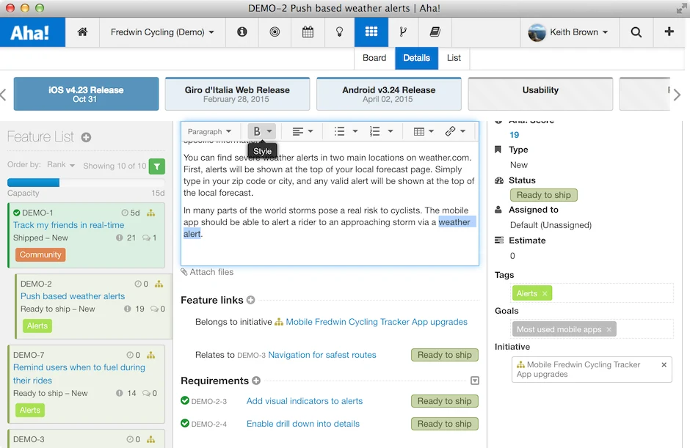Open Track my friends in real-time feature

coord(69,225)
